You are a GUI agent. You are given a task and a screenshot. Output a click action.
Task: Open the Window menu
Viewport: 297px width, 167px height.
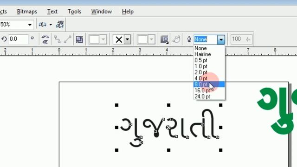tap(102, 12)
